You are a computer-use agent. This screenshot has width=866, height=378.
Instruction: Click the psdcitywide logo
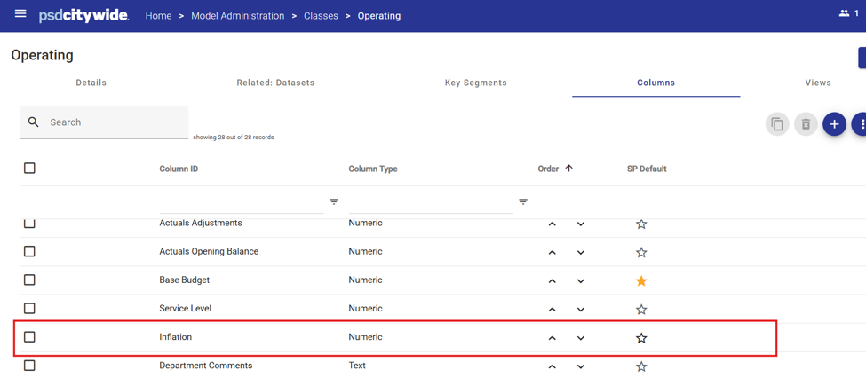tap(84, 15)
